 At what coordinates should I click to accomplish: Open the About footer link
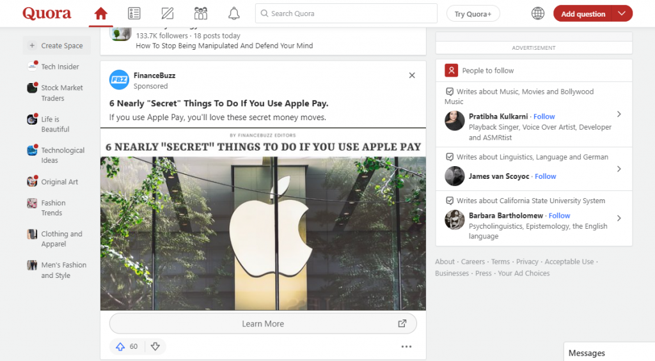pos(445,262)
